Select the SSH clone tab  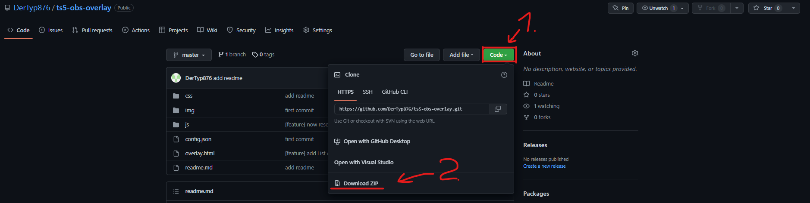coord(367,92)
